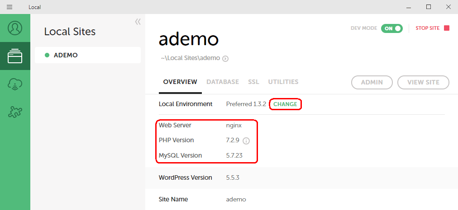This screenshot has height=210, width=458.
Task: Open site folder via path arrow icon
Action: 225,59
